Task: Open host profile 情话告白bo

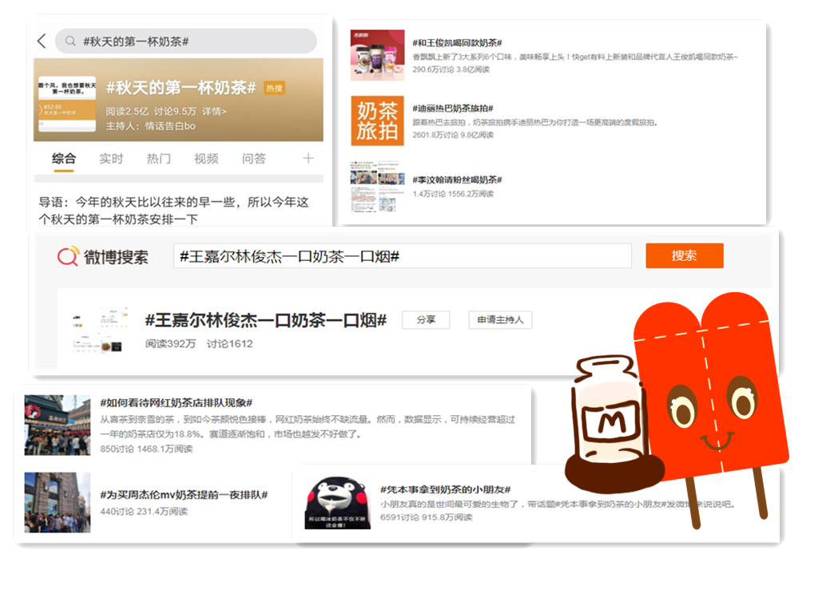Action: click(170, 126)
